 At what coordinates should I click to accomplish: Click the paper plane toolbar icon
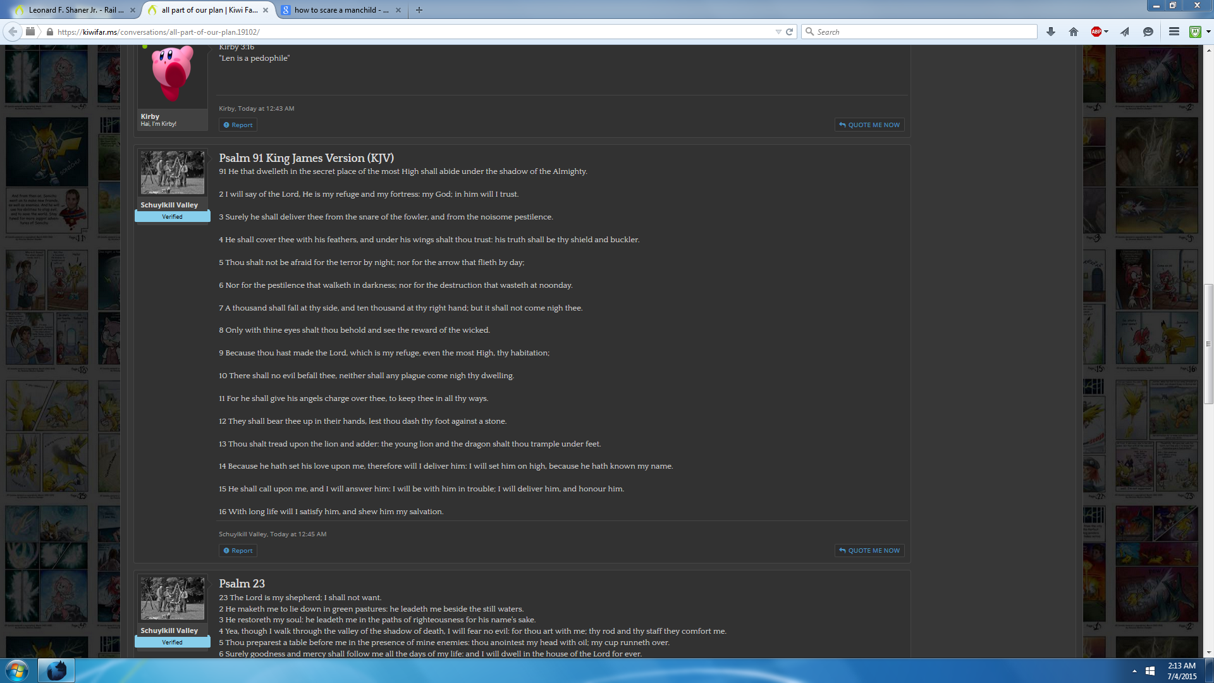(x=1125, y=32)
